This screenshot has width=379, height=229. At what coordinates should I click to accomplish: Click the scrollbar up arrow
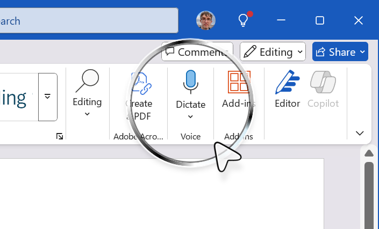point(369,154)
